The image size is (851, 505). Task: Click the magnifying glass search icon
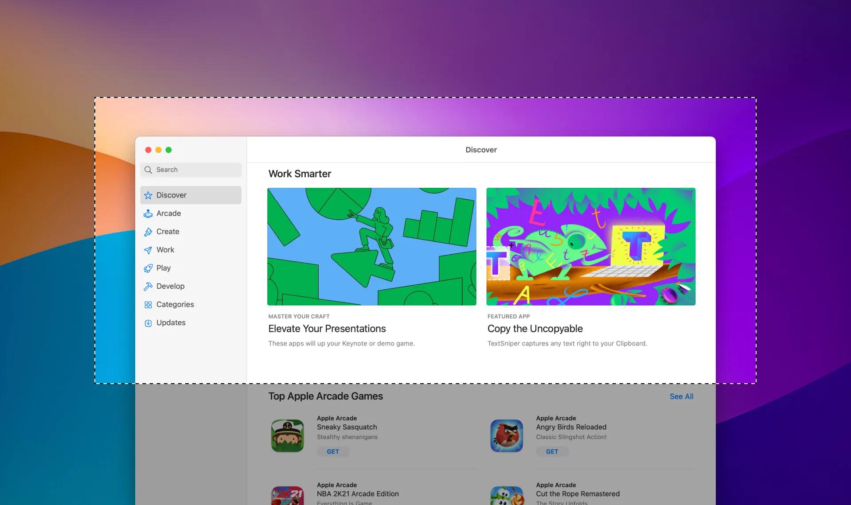[148, 170]
